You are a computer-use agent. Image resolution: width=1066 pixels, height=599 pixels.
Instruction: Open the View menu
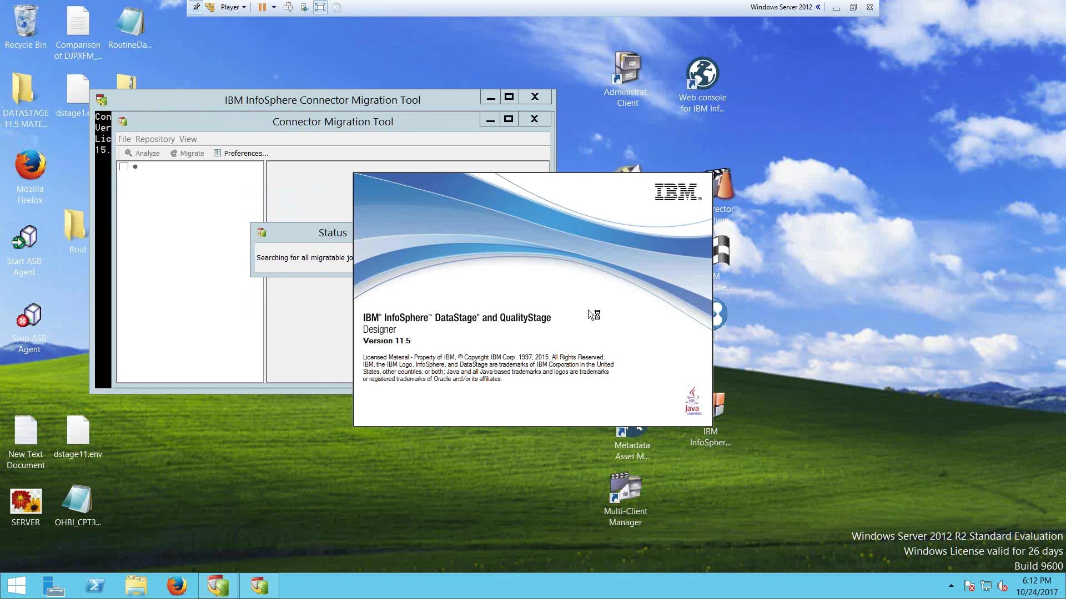tap(188, 139)
